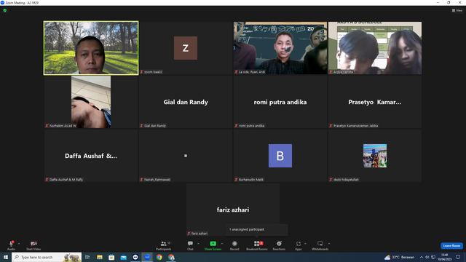Show hidden system tray icons

[x=421, y=257]
